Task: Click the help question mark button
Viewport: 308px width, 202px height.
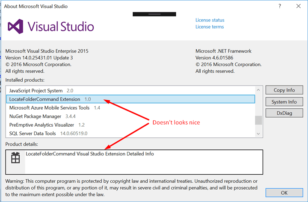Action: pyautogui.click(x=280, y=6)
